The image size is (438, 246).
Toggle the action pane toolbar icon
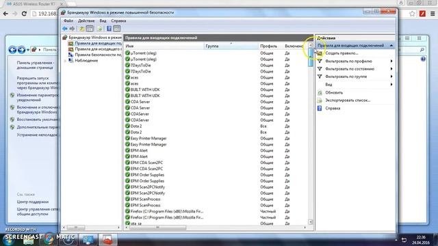pos(117,29)
